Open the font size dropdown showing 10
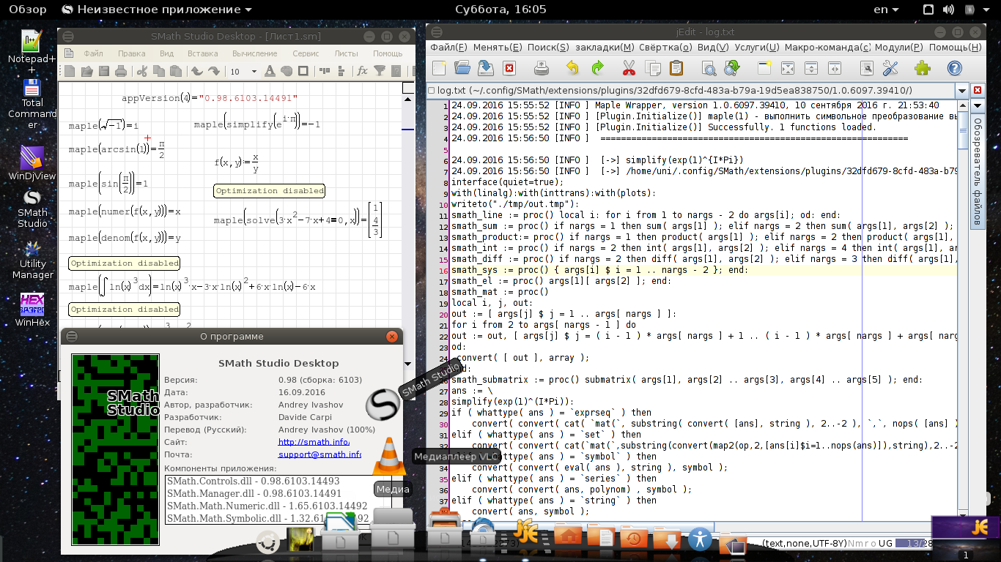Screen dimensions: 1001x562 (x=254, y=72)
